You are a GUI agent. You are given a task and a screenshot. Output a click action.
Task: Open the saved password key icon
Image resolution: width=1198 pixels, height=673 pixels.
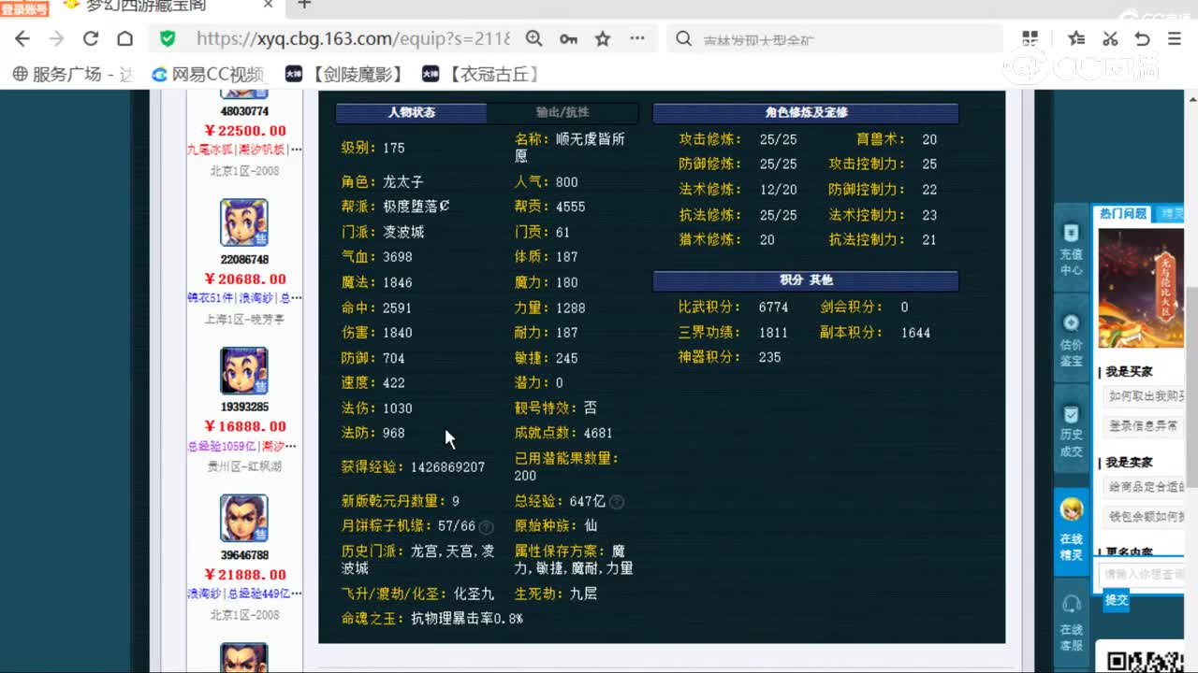point(568,40)
